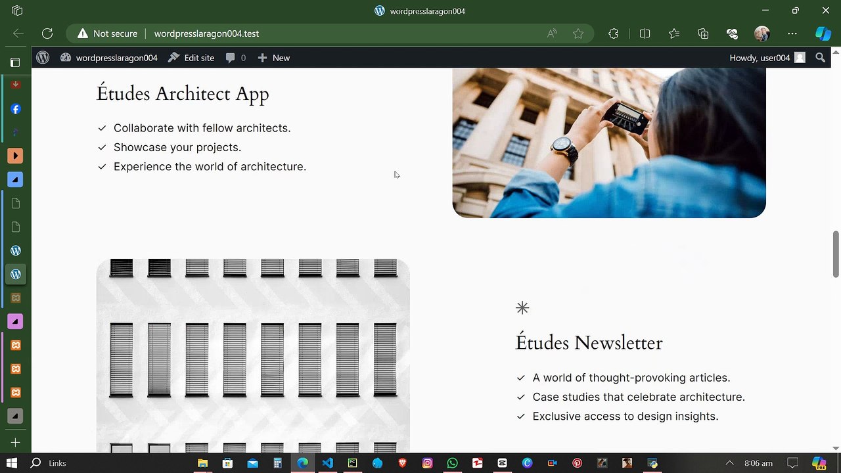Expand the system tray hidden icons chevron
This screenshot has width=841, height=473.
click(729, 463)
